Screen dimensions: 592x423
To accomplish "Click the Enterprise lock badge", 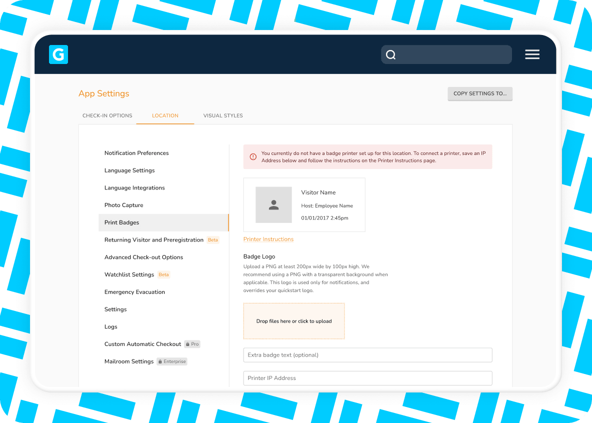I will 171,361.
